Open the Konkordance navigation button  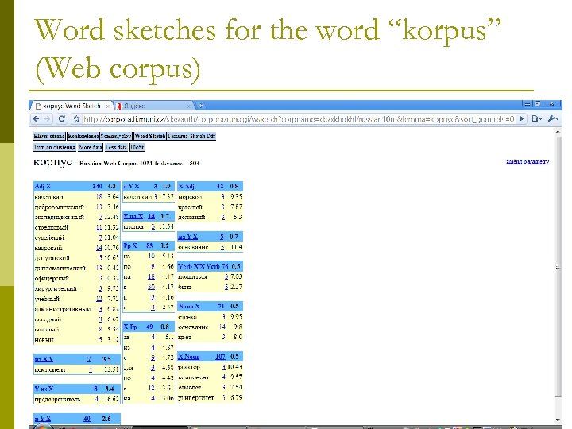[x=83, y=136]
